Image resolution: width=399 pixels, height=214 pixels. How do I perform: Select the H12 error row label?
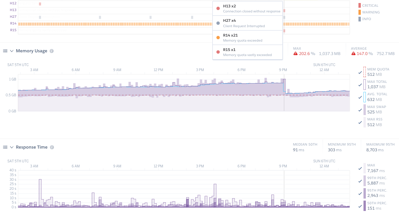click(13, 3)
